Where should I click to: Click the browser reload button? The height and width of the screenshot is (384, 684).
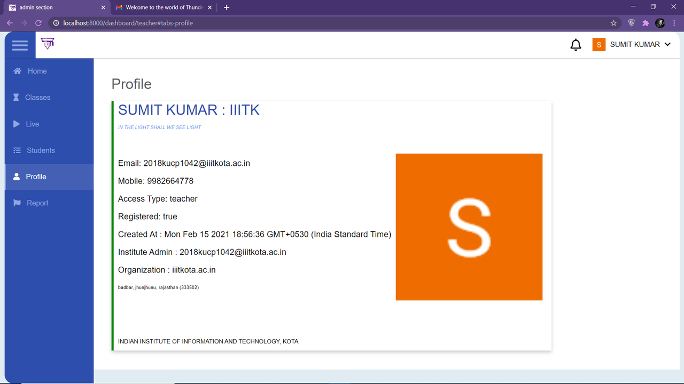click(x=37, y=23)
